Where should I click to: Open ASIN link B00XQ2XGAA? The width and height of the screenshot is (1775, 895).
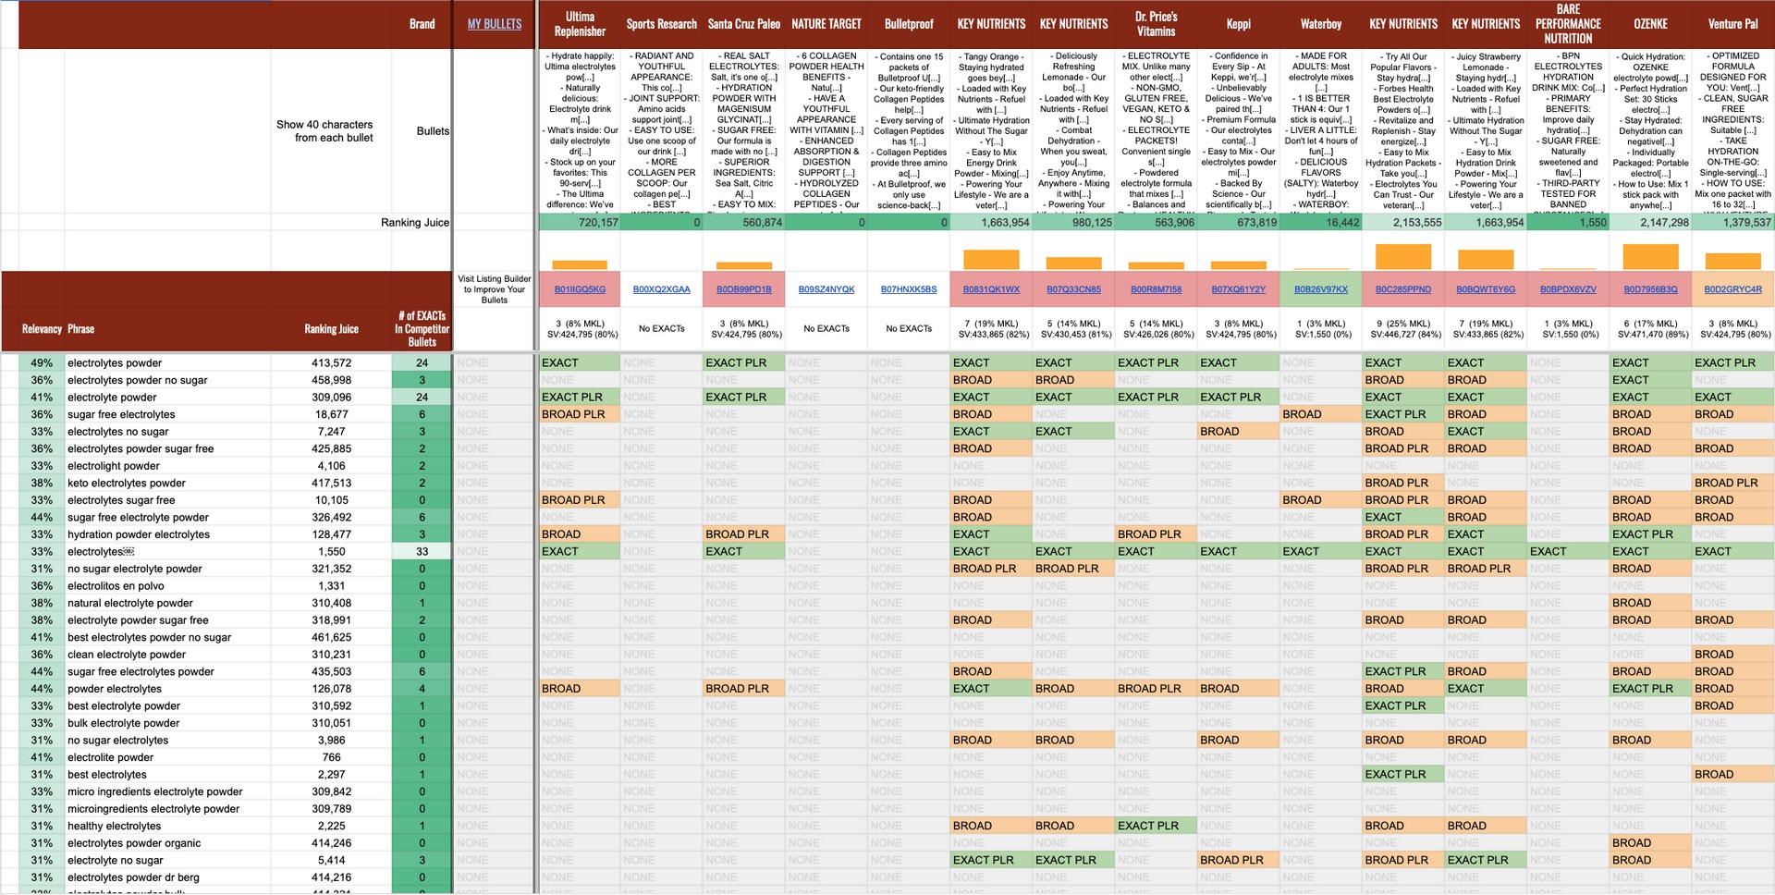[662, 289]
